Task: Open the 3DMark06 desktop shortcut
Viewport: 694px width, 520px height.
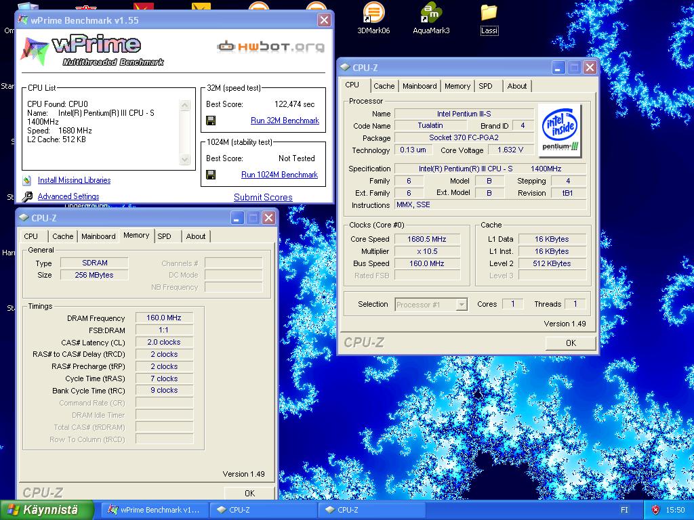Action: pyautogui.click(x=373, y=18)
